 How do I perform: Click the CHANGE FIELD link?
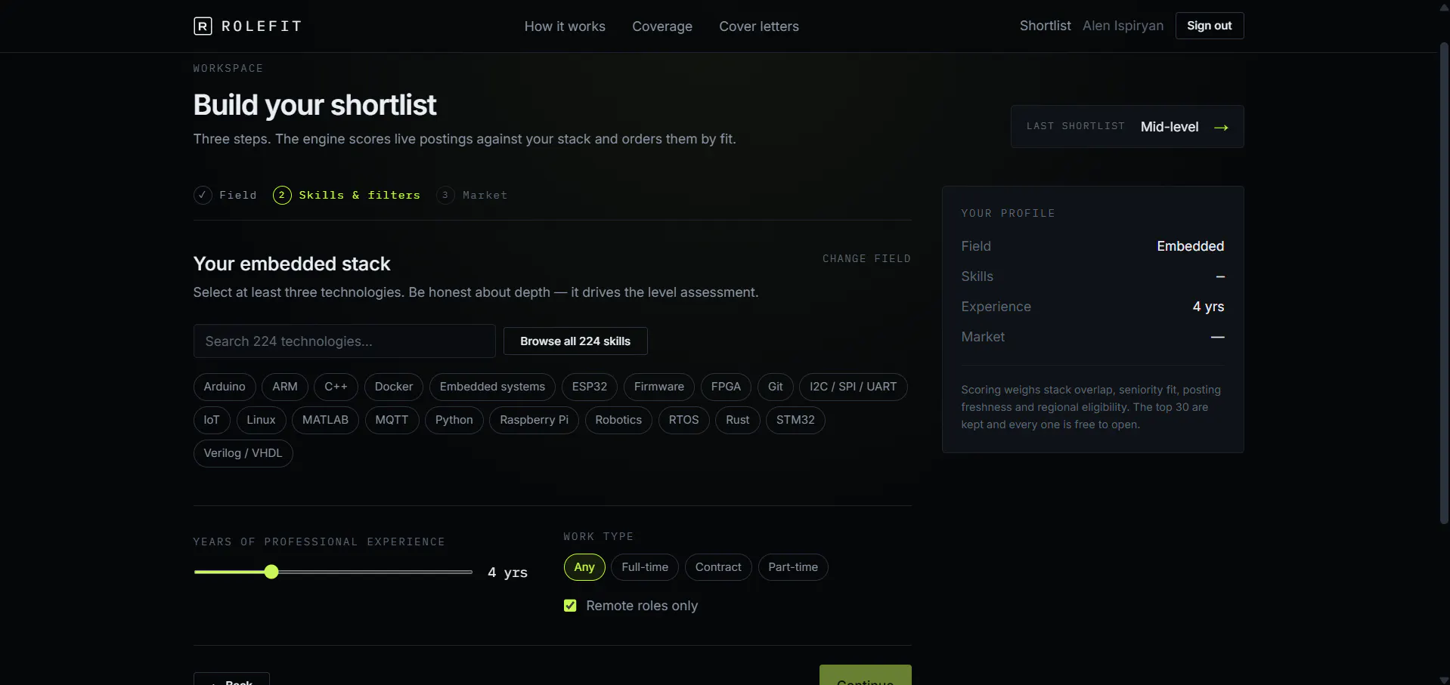coord(866,259)
